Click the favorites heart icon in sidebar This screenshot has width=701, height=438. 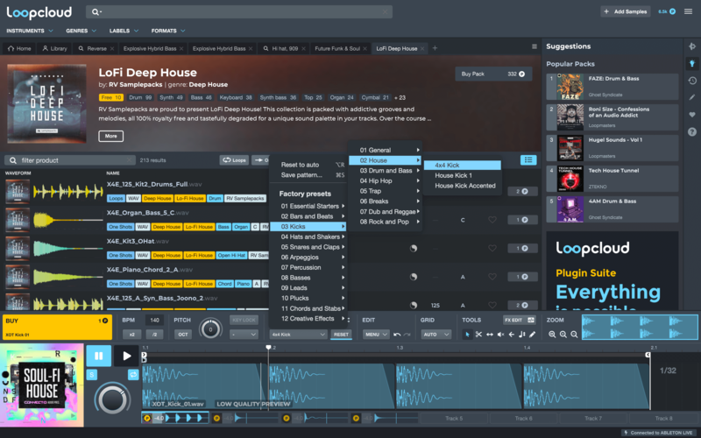[692, 114]
